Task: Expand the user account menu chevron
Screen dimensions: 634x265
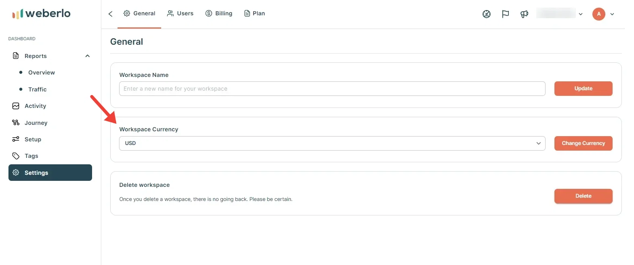Action: click(612, 14)
